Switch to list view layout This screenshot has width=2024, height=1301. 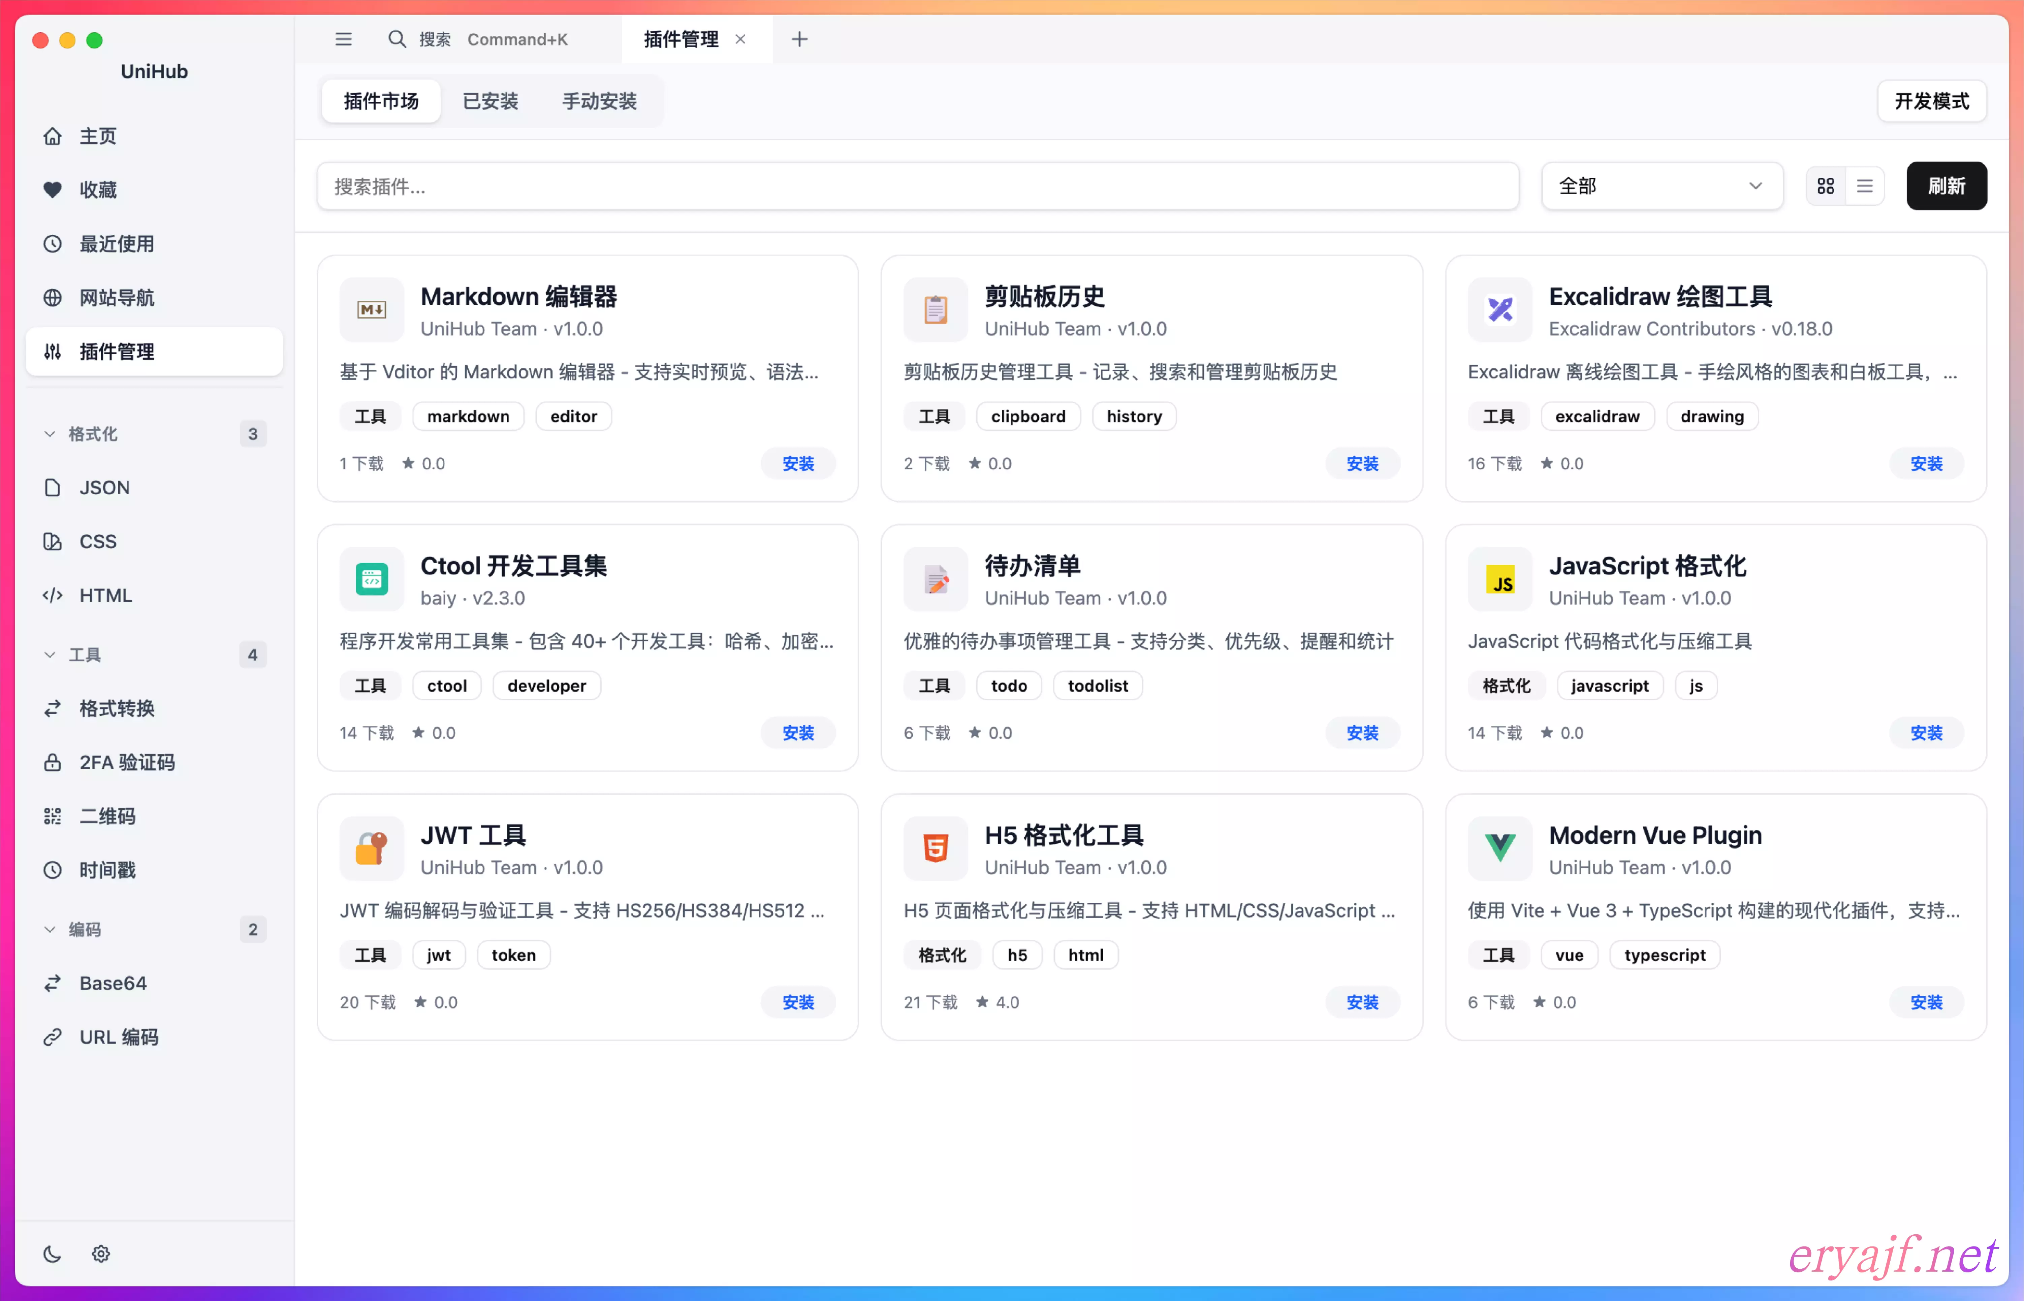1864,186
